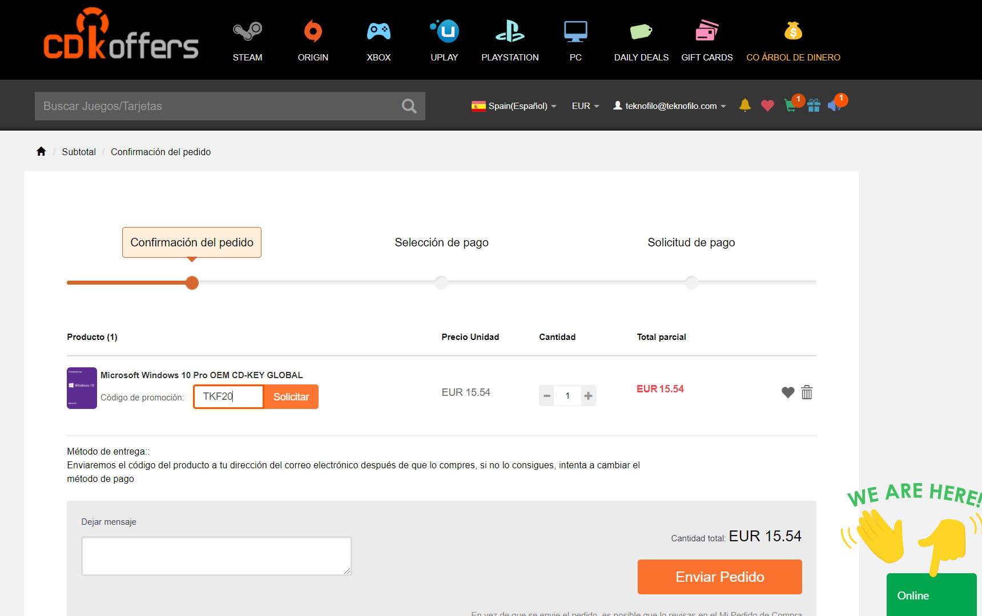Go to home via breadcrumb house icon
This screenshot has width=982, height=616.
coord(41,151)
